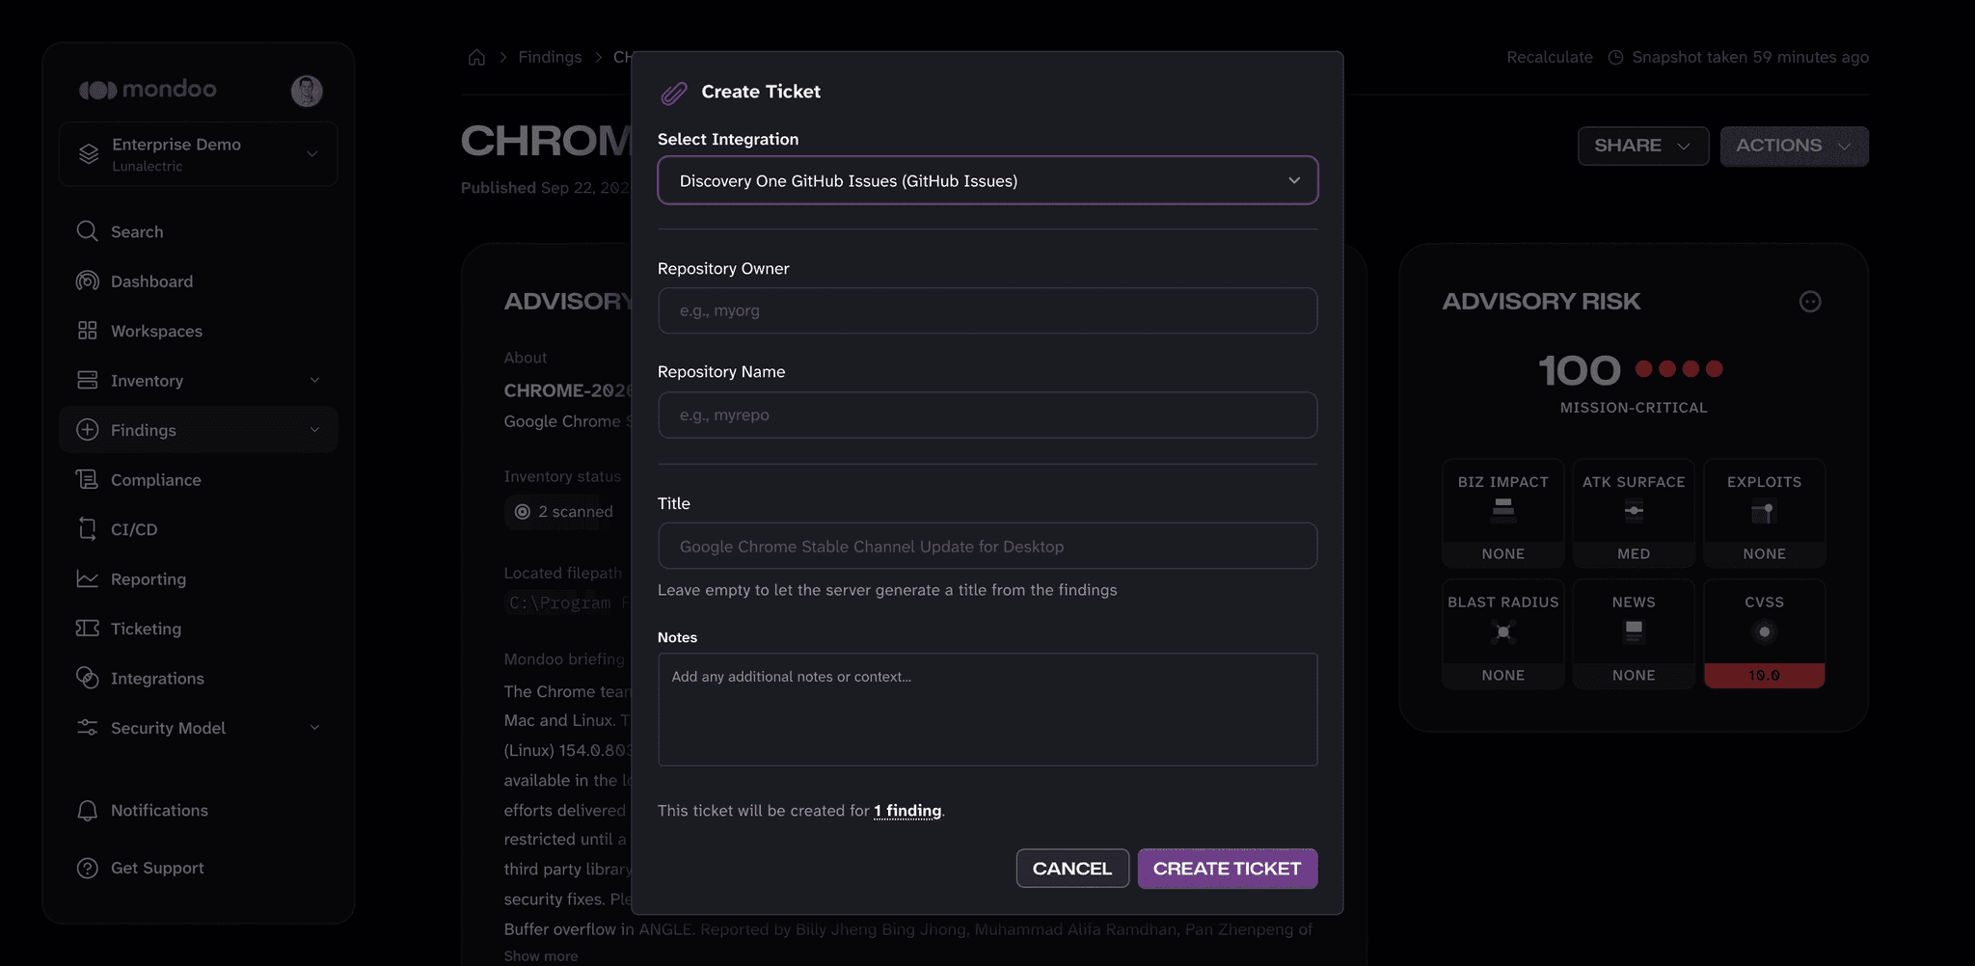Click the Notifications bell icon
1975x966 pixels.
tap(88, 810)
